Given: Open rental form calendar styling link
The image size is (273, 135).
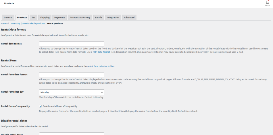Looking at the screenshot, I should pyautogui.click(x=101, y=66).
